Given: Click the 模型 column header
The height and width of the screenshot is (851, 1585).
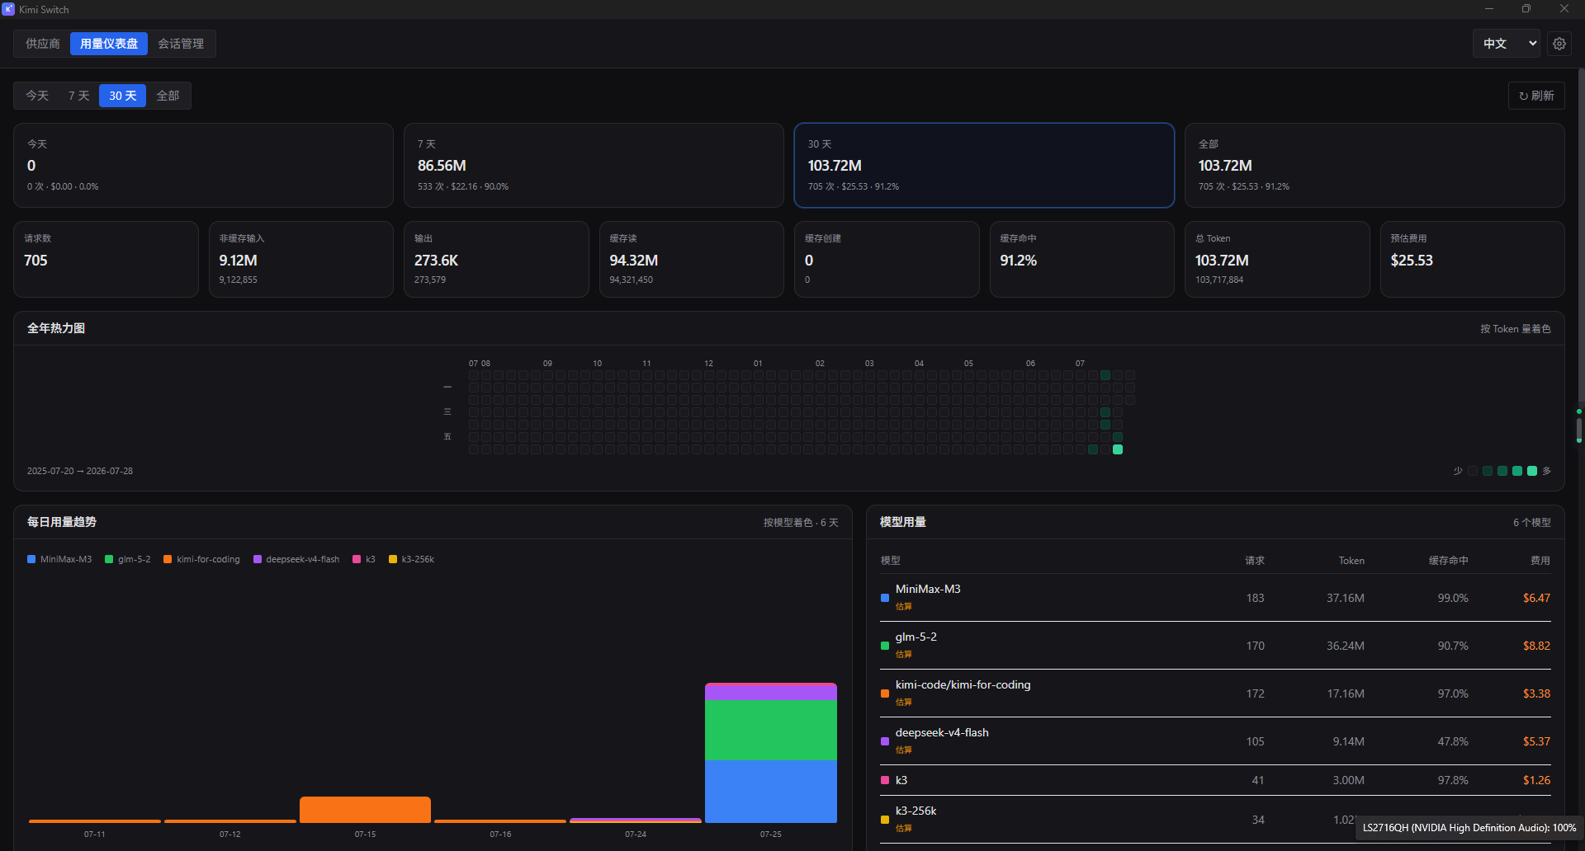Looking at the screenshot, I should 891,561.
